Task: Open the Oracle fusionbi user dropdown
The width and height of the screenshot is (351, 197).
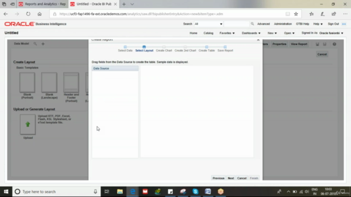Action: pos(331,33)
